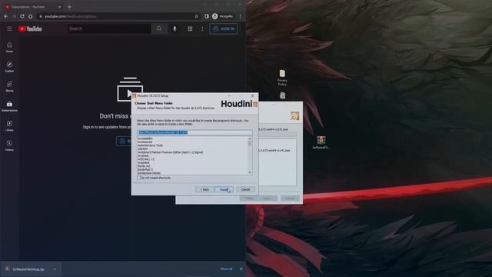492x277 pixels.
Task: Select Accessibility in the folder list
Action: [x=145, y=138]
